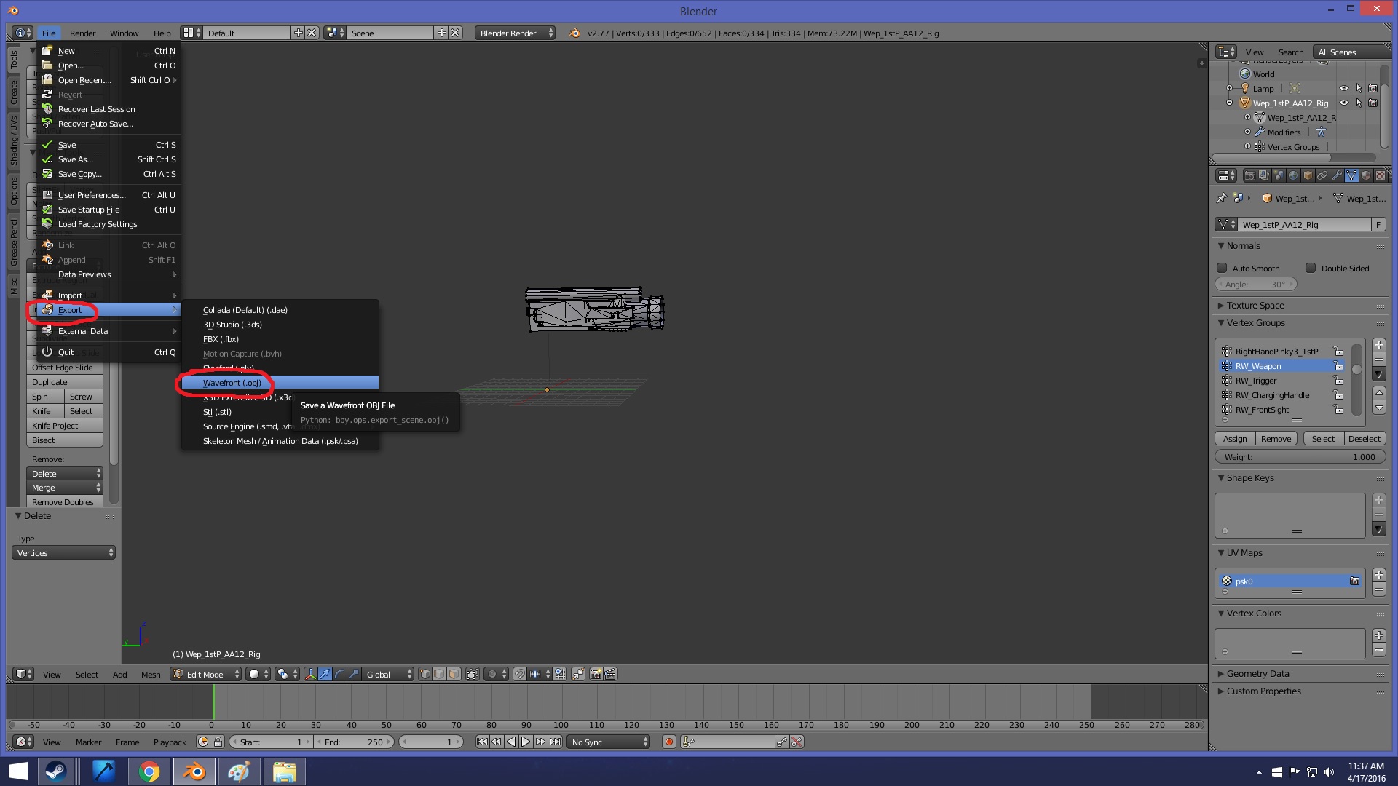Enable the Double Sided checkbox
The image size is (1398, 786).
[1311, 269]
